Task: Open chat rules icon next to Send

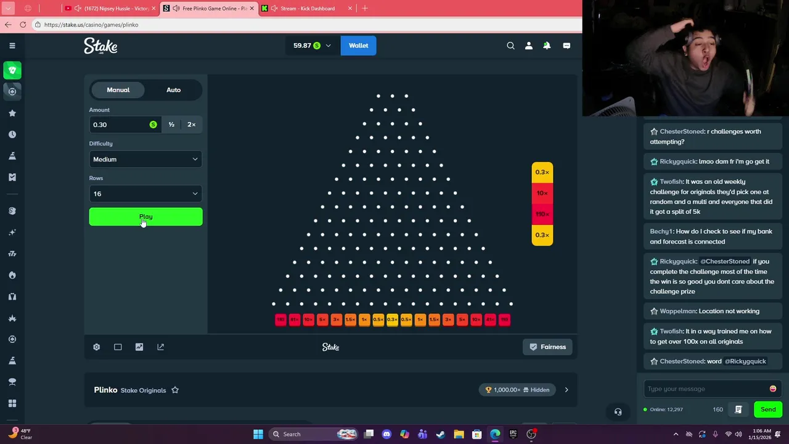Action: tap(738, 409)
